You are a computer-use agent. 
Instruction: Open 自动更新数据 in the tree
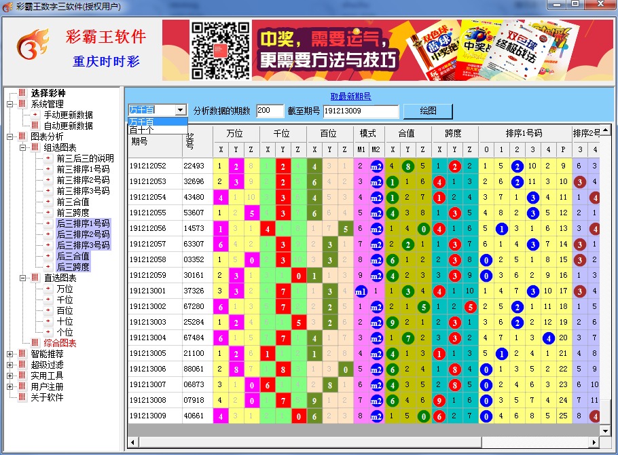(68, 126)
